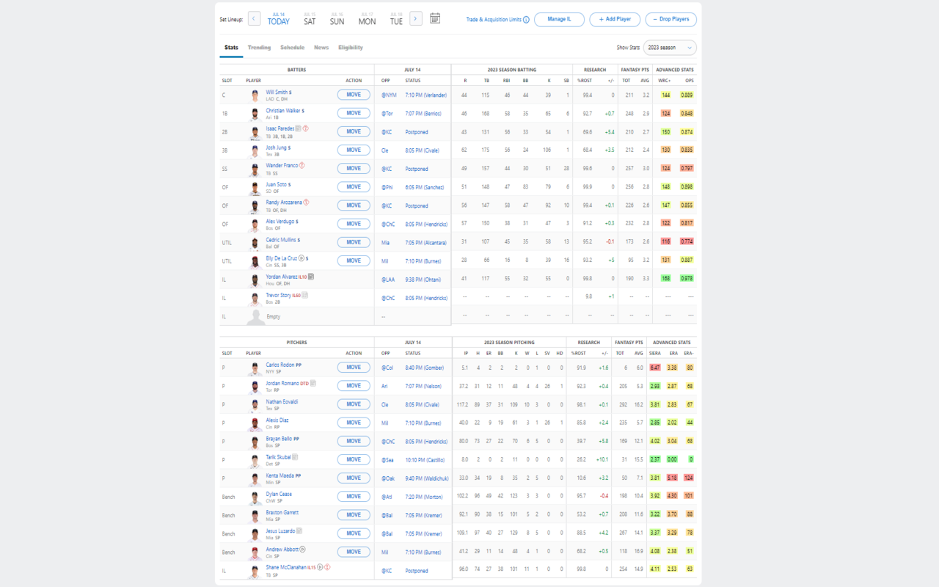Click Tarik Skubal's 10:10 PM (Castillo) game link

coord(425,460)
